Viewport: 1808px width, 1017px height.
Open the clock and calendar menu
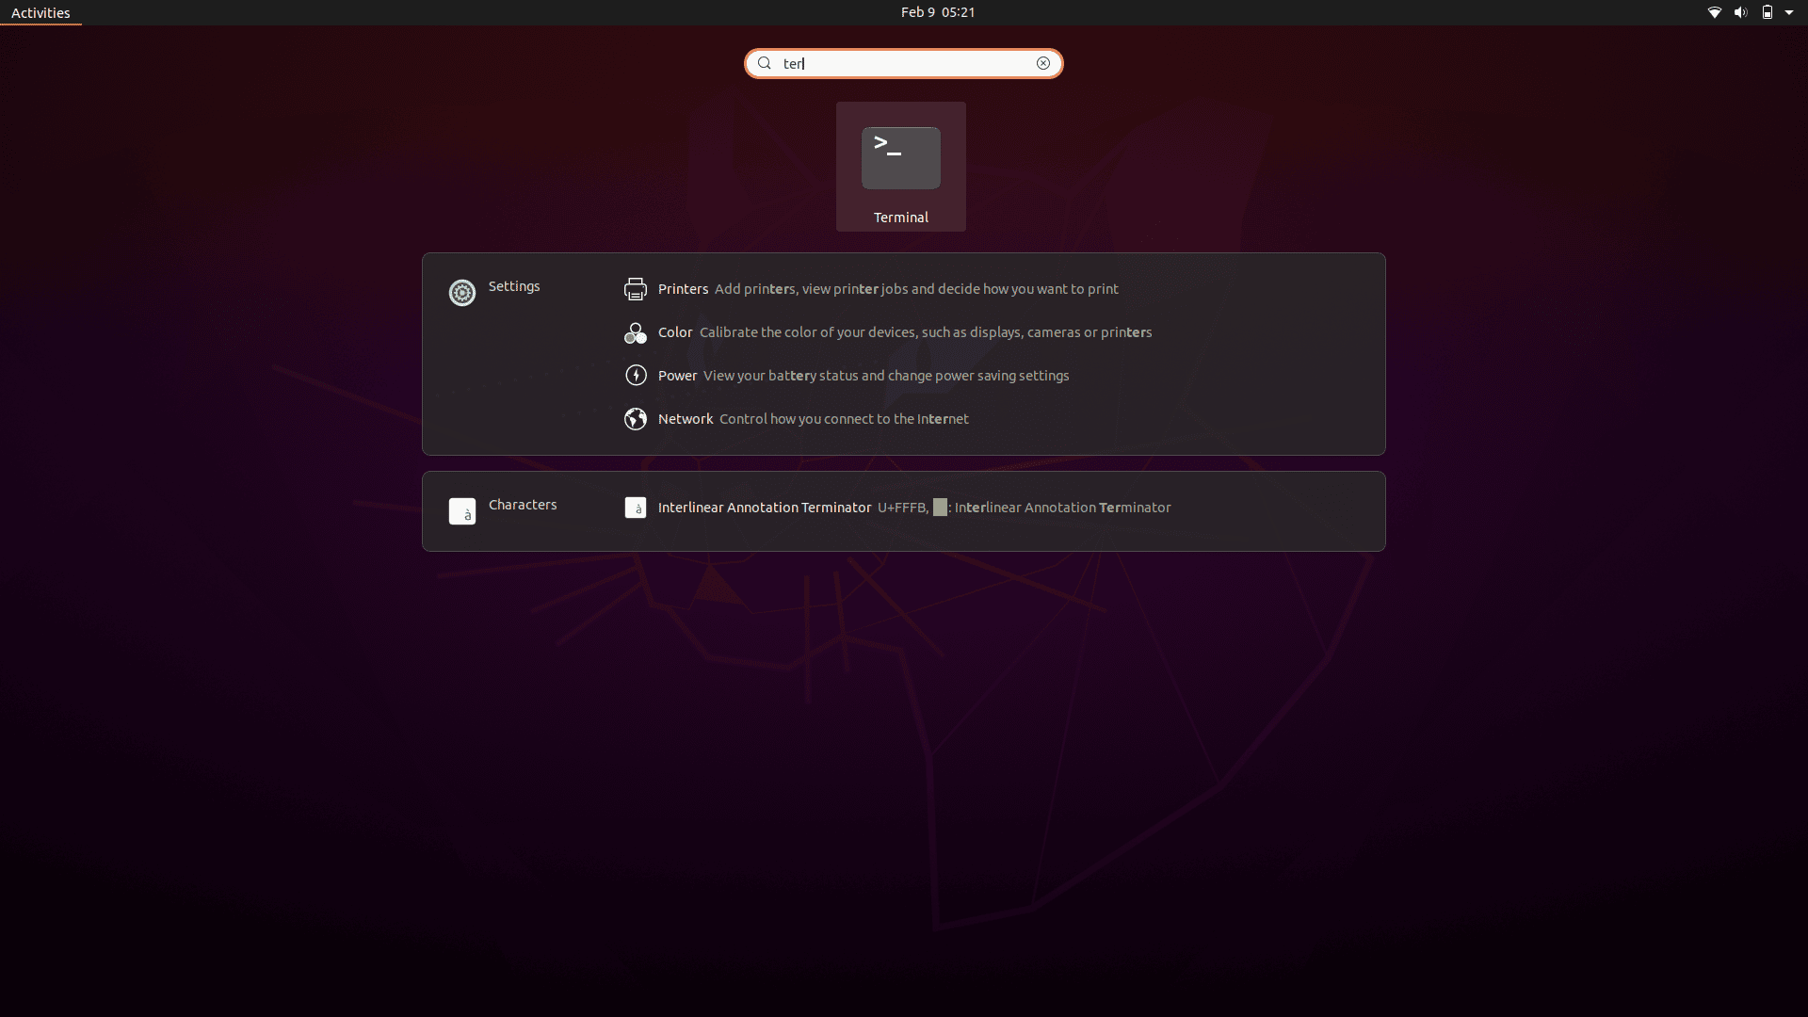click(938, 12)
